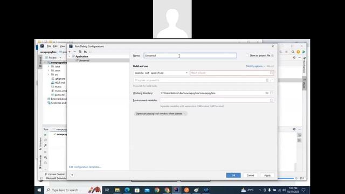
Task: Open IntelliJ IDEA taskbar icon
Action: point(176,190)
